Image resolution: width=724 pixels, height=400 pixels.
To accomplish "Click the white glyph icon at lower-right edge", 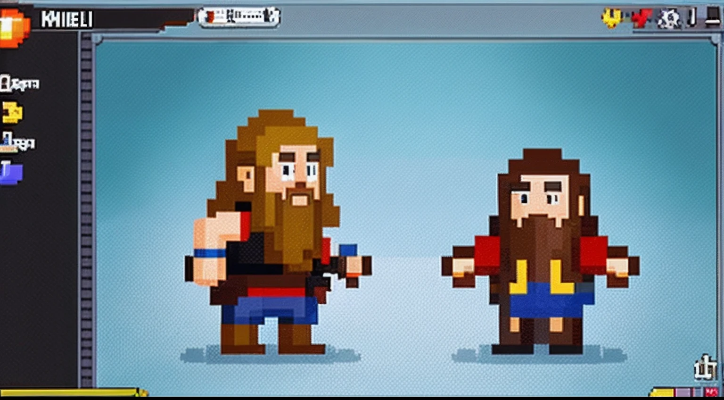I will [706, 368].
